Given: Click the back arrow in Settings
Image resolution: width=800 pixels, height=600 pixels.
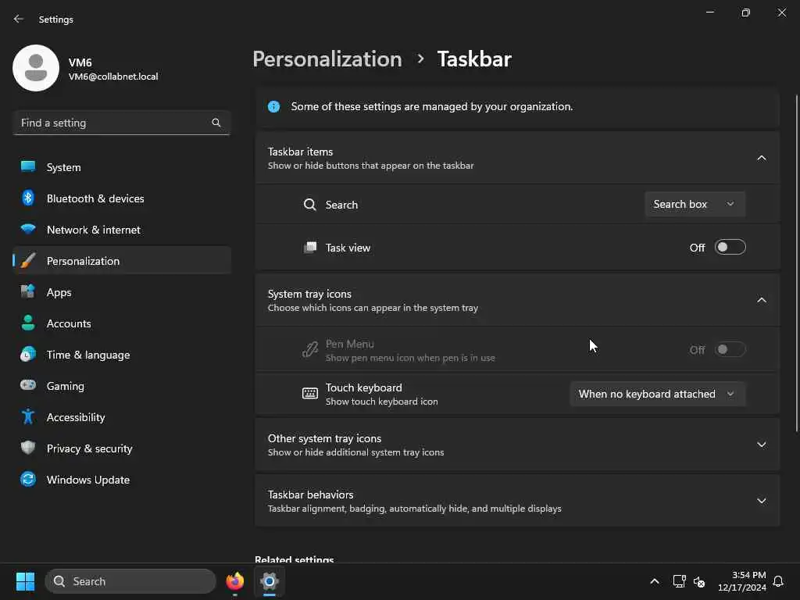Looking at the screenshot, I should tap(19, 19).
